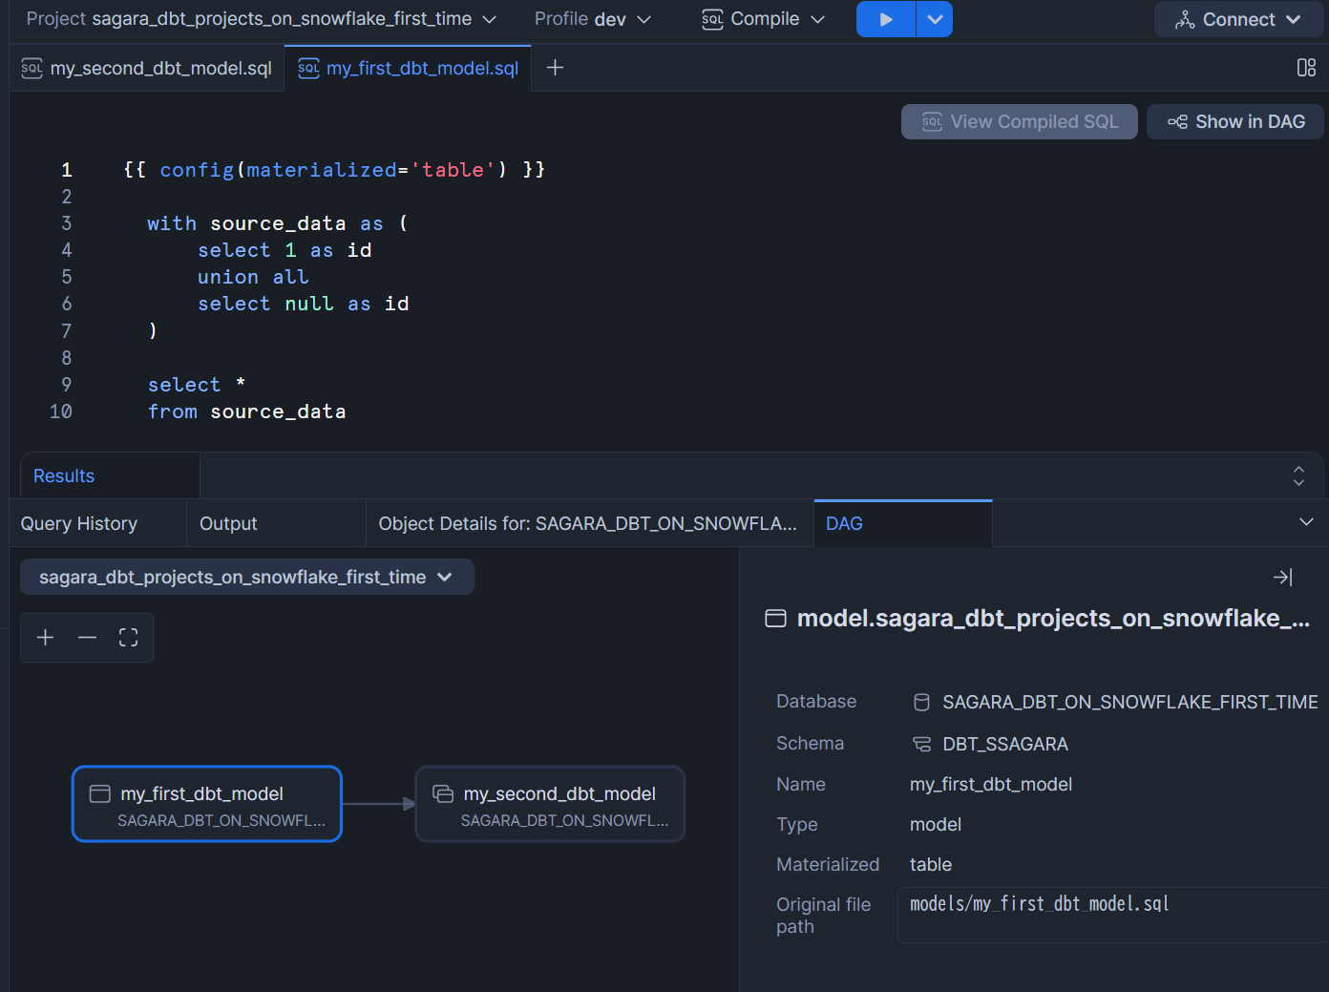
Task: Click 'from source_data' code line
Action: (x=246, y=412)
